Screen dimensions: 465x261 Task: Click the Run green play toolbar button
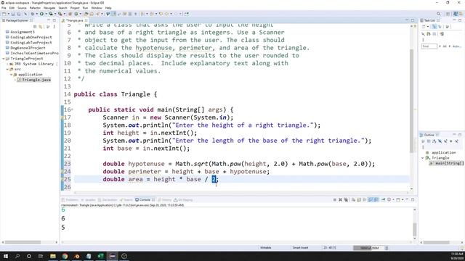click(41, 14)
